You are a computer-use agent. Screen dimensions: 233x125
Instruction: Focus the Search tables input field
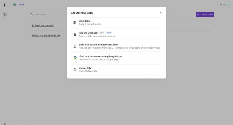48,14
